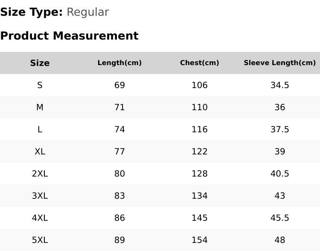Click the sleeve length value 37.5
This screenshot has width=320, height=251.
[x=280, y=129]
